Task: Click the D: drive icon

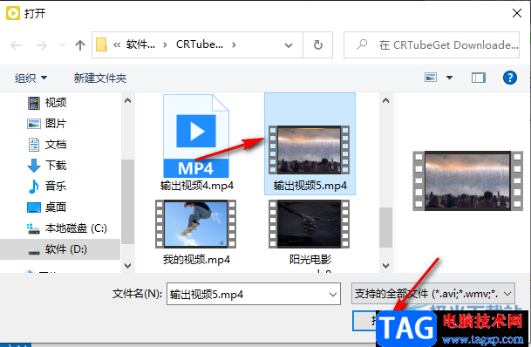Action: point(33,252)
